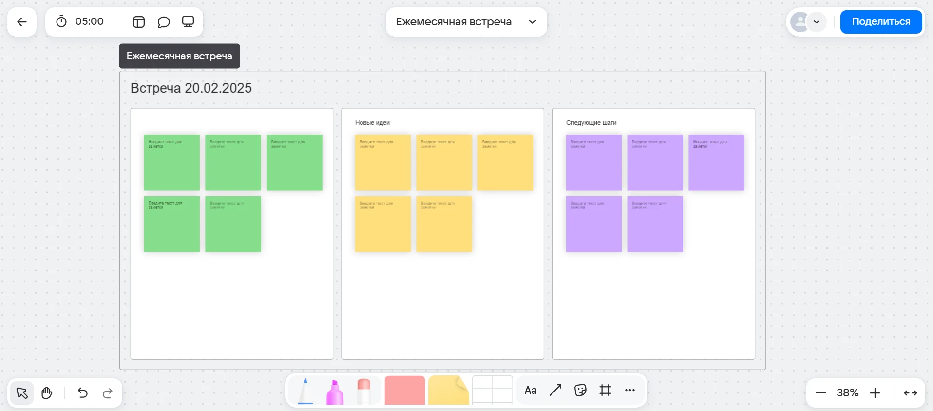Select the pen drawing tool
Screen dimensions: 933x411
(305, 391)
